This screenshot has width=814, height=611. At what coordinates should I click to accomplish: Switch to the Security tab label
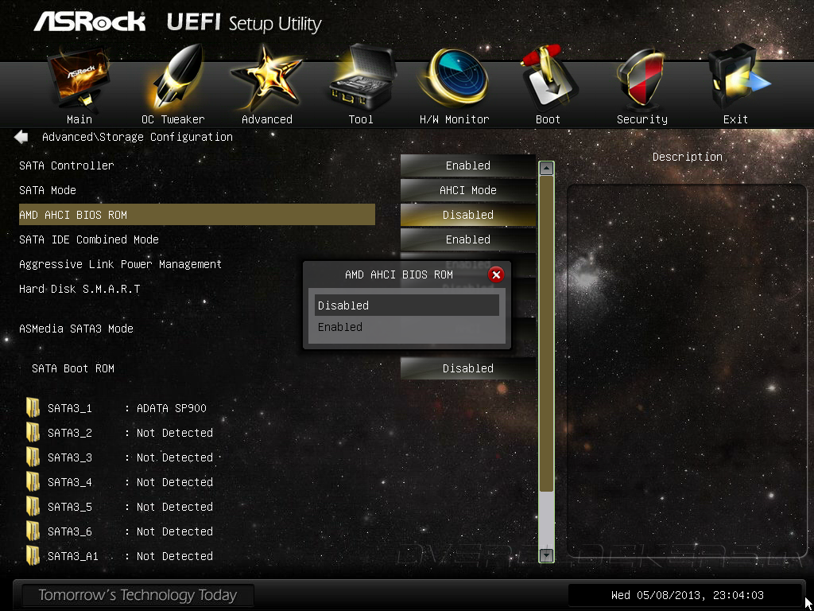[x=642, y=119]
